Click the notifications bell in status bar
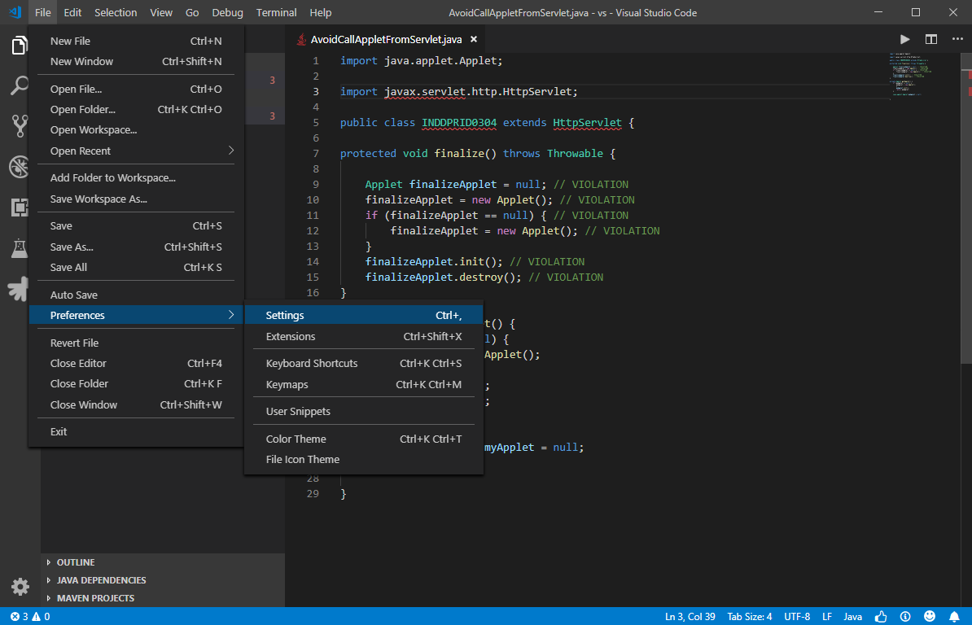 pos(954,616)
